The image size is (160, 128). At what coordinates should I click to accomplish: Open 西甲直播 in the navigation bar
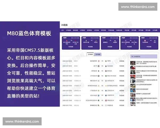coord(134,30)
